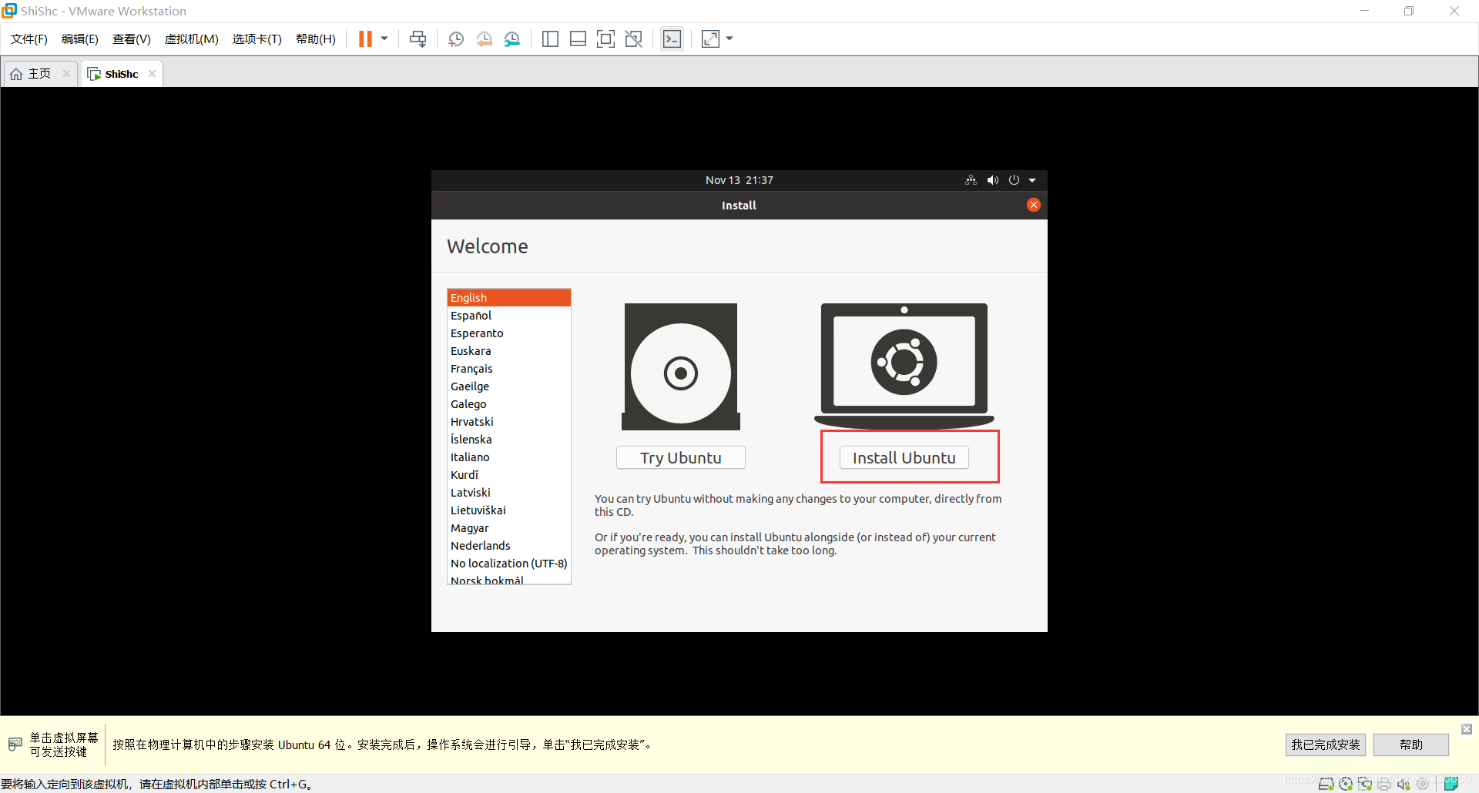Viewport: 1479px width, 793px height.
Task: Click the laptop image above Install Ubuntu
Action: 904,366
